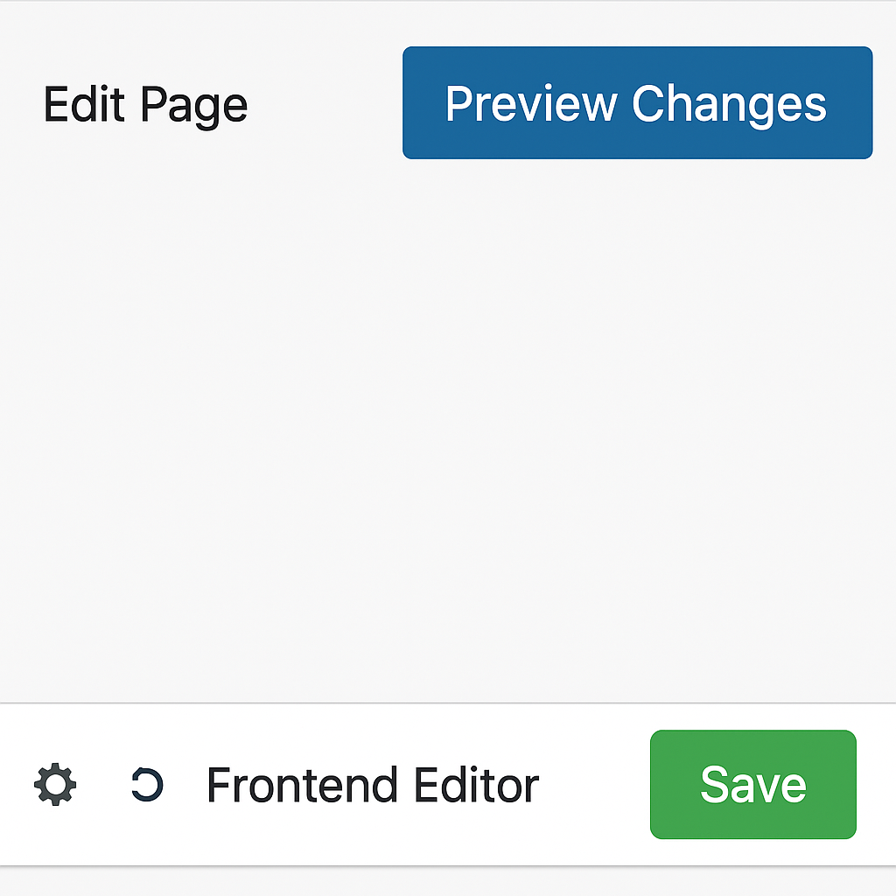Preview Changes before saving

point(637,103)
